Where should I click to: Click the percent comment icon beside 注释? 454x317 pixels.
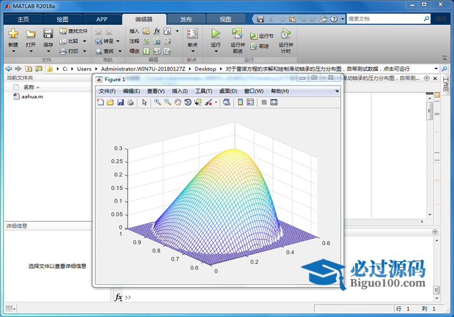[x=146, y=41]
